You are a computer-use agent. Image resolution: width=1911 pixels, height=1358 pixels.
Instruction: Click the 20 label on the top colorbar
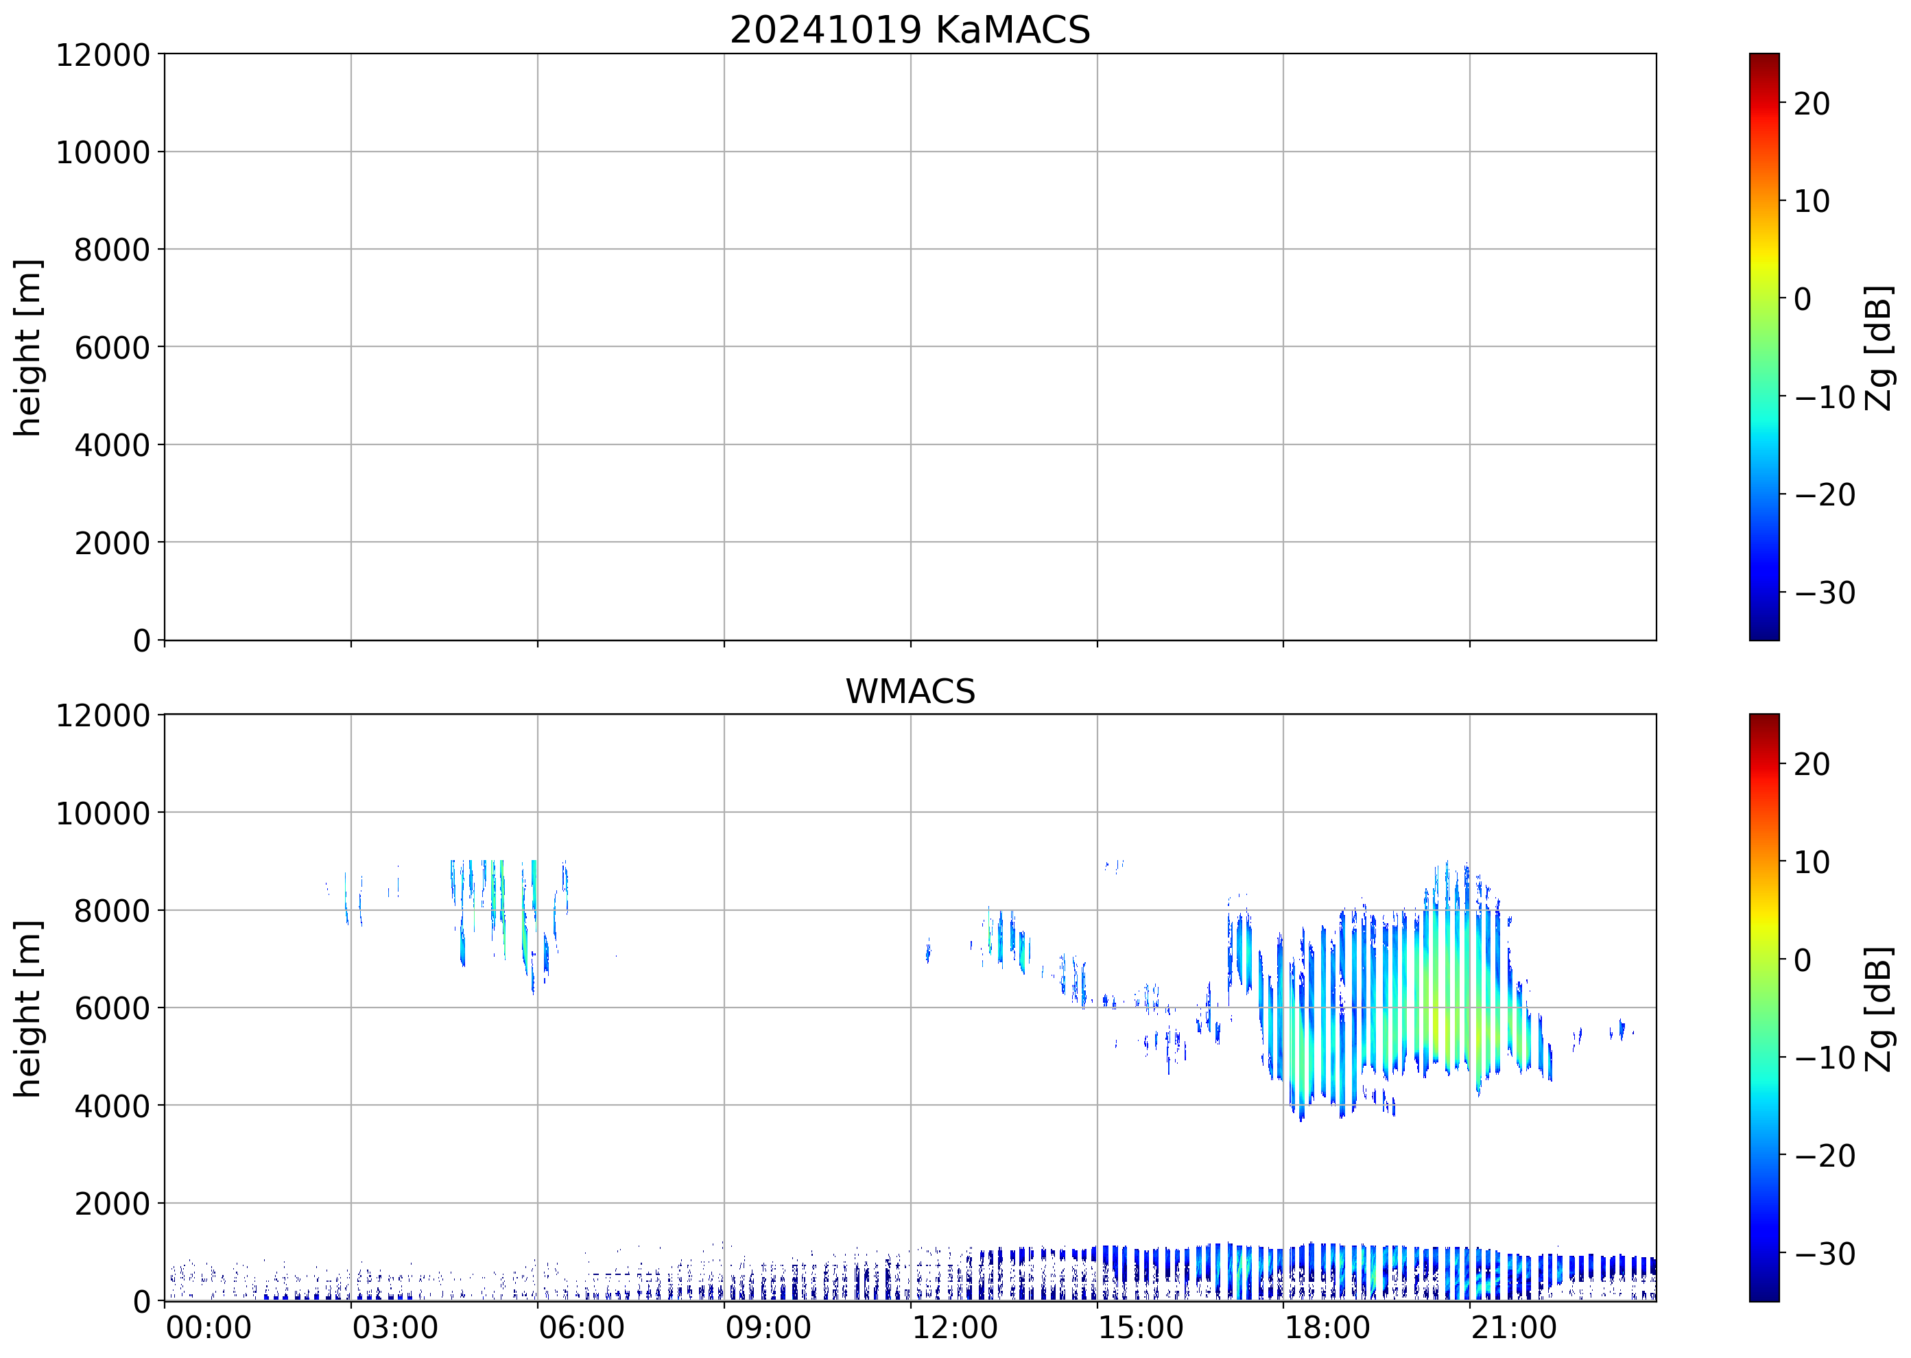pyautogui.click(x=1812, y=104)
